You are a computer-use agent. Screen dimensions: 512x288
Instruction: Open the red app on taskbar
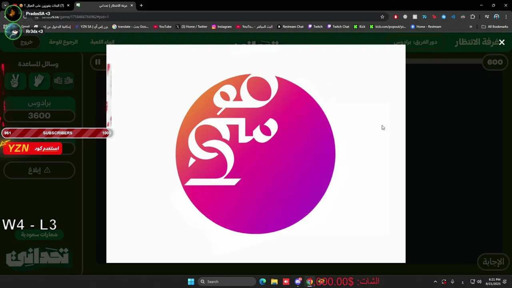click(286, 282)
